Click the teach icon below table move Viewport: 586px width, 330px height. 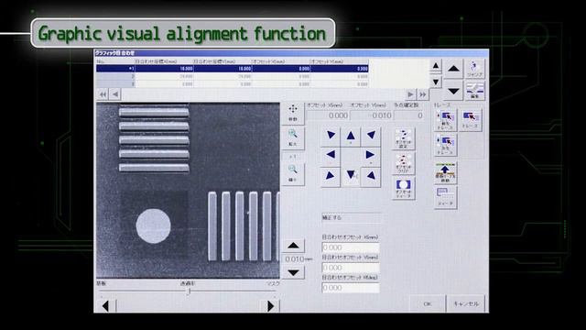click(446, 197)
